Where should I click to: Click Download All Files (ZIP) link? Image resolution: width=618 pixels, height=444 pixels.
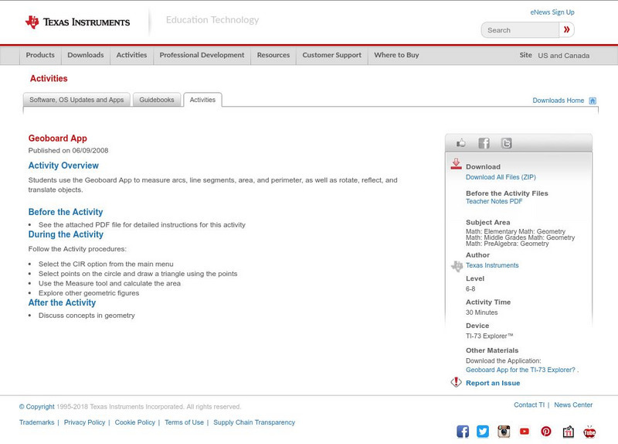pos(501,177)
